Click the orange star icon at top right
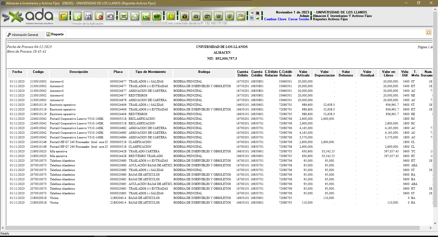The height and width of the screenshot is (237, 438). pyautogui.click(x=429, y=32)
